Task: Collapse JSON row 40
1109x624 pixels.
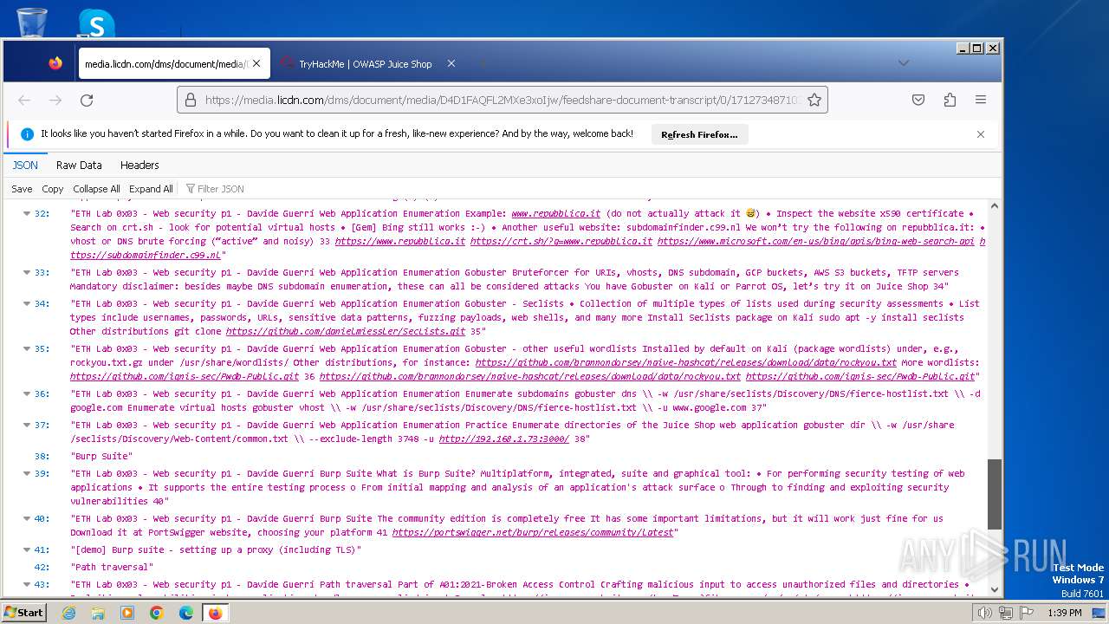Action: (27, 519)
